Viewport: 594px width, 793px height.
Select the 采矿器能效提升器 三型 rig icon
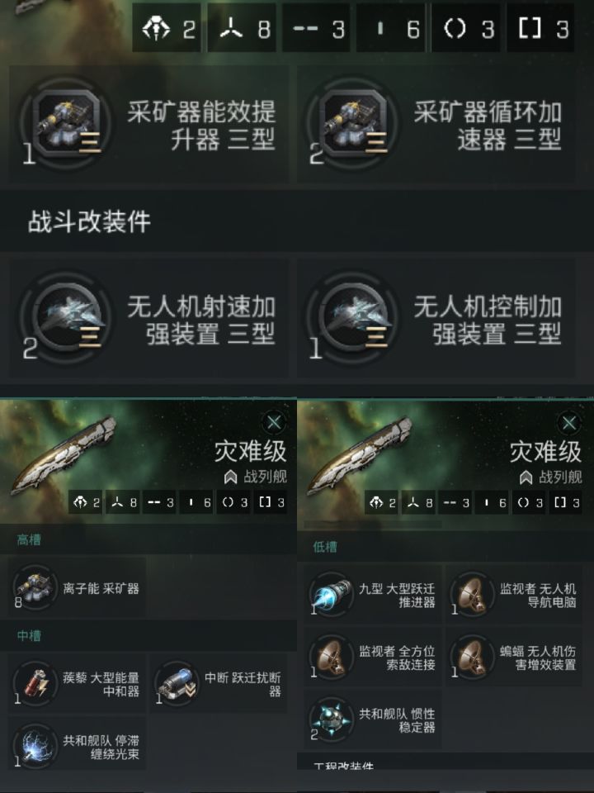point(66,124)
